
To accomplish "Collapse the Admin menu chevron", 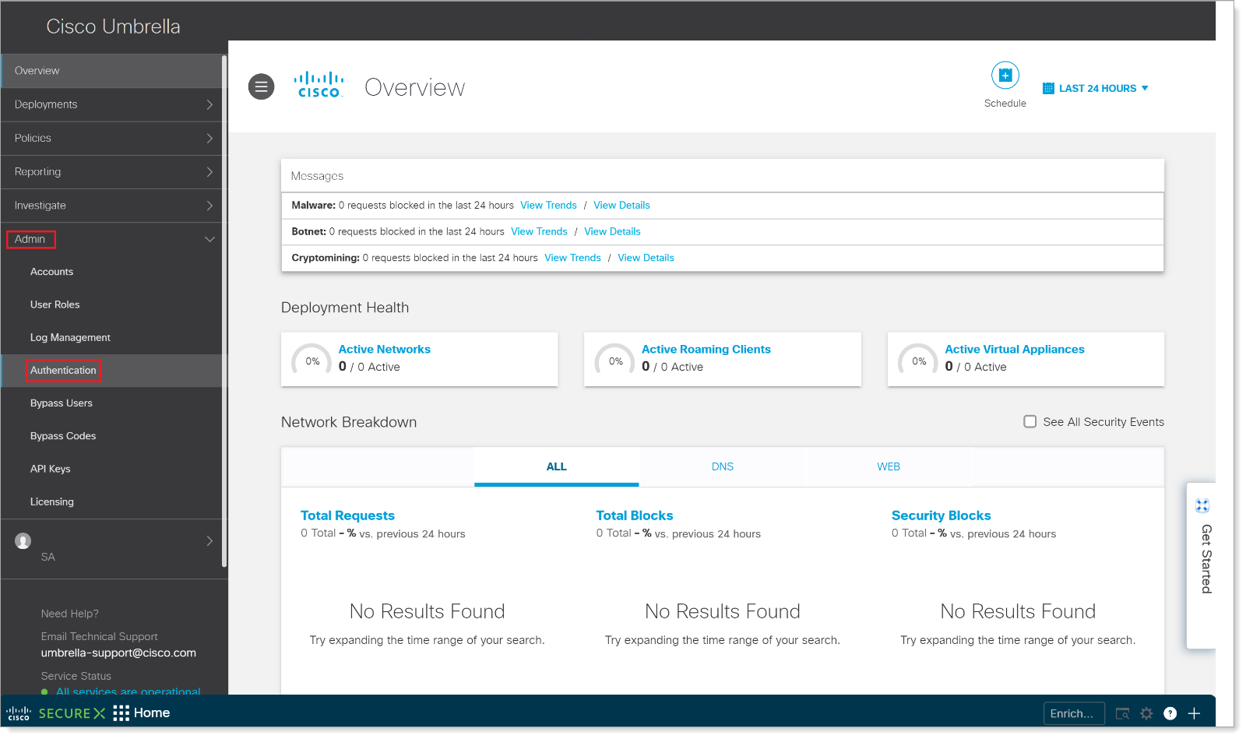I will 209,239.
